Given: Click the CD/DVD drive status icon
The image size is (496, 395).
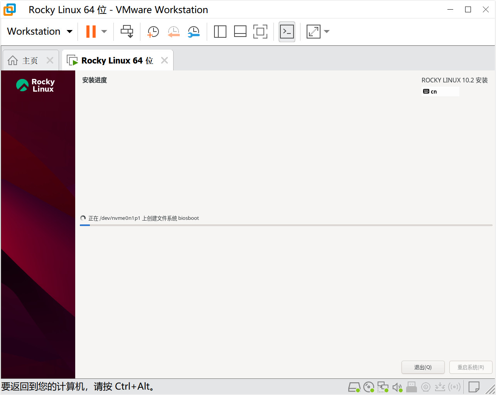Looking at the screenshot, I should pos(369,387).
